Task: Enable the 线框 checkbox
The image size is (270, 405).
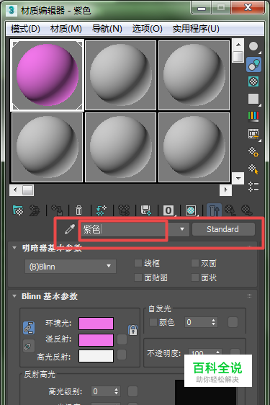Action: [x=138, y=263]
